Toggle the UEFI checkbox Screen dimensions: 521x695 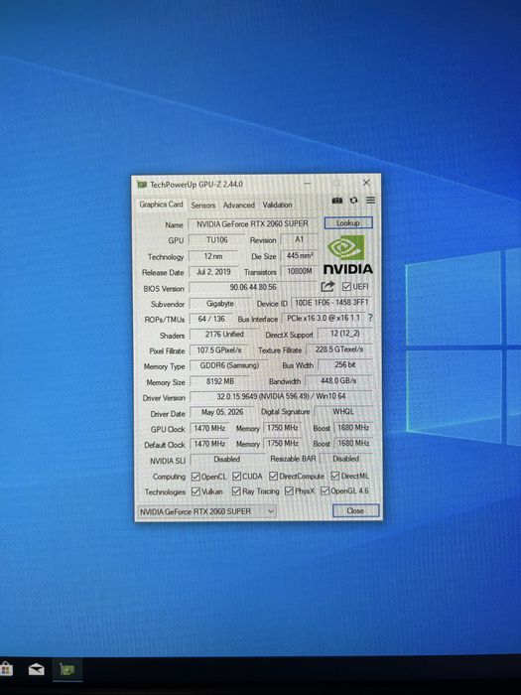click(347, 287)
